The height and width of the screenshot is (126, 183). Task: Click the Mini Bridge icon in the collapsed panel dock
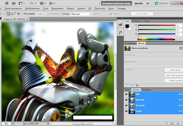click(x=120, y=24)
